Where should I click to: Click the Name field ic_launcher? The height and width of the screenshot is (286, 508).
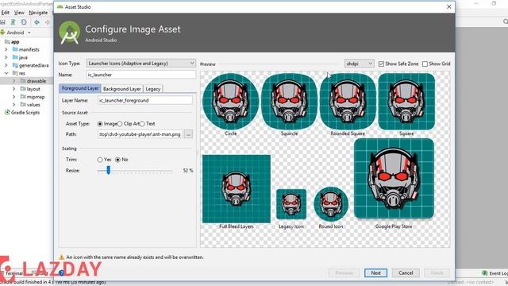point(141,75)
